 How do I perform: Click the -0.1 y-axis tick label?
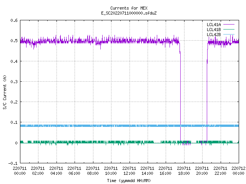(13, 163)
